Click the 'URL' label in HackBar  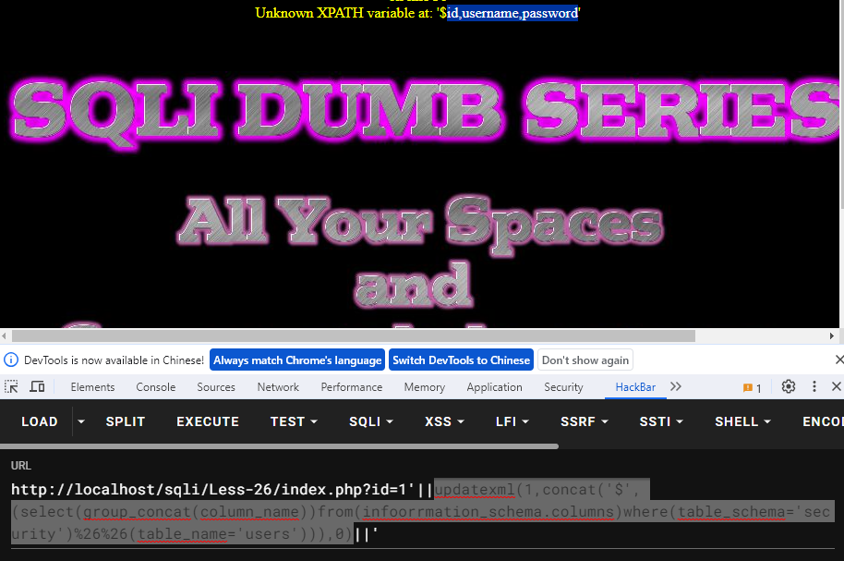(x=21, y=466)
